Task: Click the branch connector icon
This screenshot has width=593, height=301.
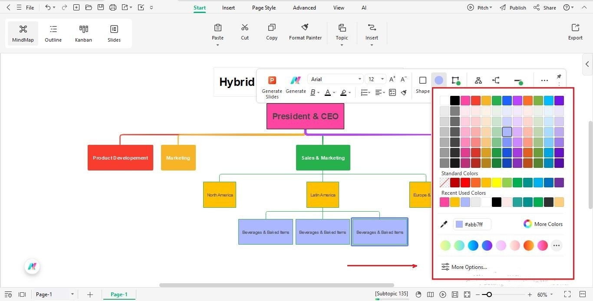Action: click(x=496, y=80)
